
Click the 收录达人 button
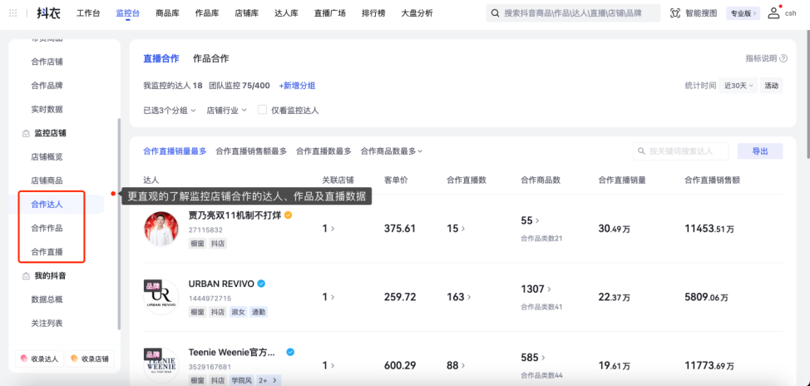(x=39, y=359)
